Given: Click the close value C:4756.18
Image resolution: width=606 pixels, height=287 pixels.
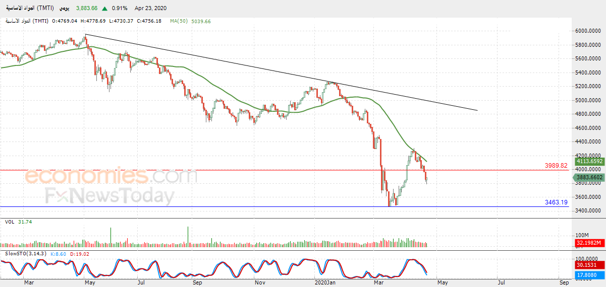Looking at the screenshot, I should pos(149,21).
